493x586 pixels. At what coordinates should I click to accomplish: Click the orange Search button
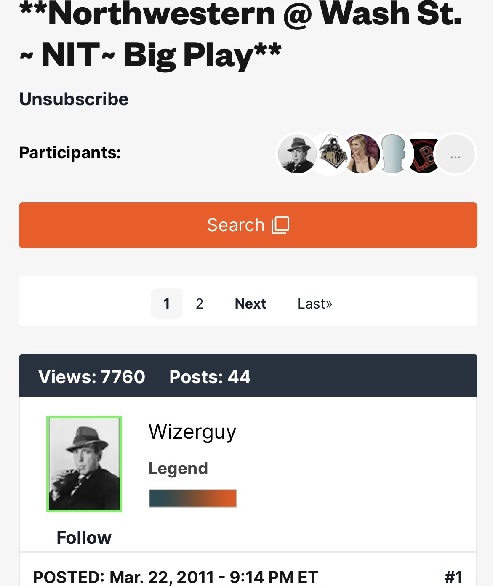[x=248, y=225]
